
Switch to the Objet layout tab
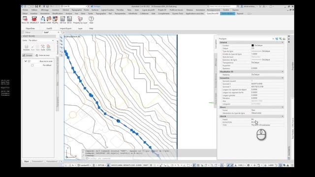click(26, 161)
